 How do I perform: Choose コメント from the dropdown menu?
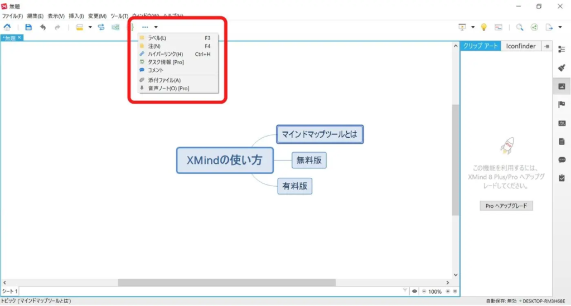(x=178, y=70)
